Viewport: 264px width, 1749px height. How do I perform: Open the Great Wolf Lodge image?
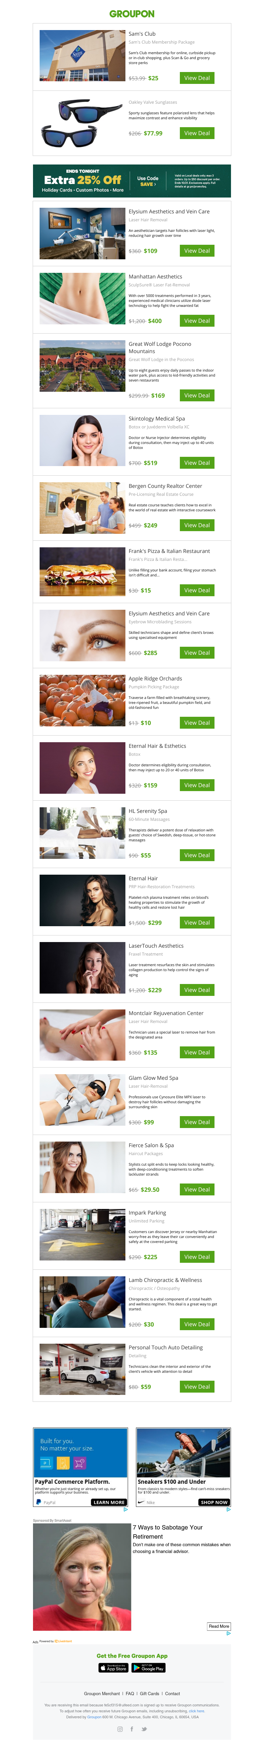click(82, 366)
